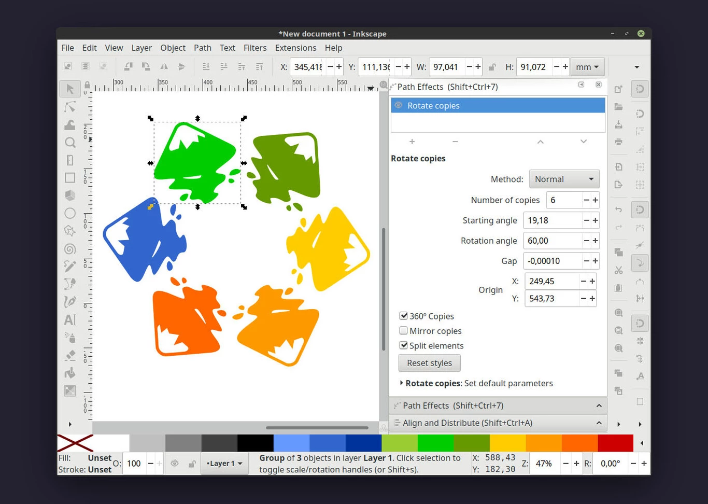Open the Method dropdown set to Normal
This screenshot has height=504, width=708.
point(564,179)
